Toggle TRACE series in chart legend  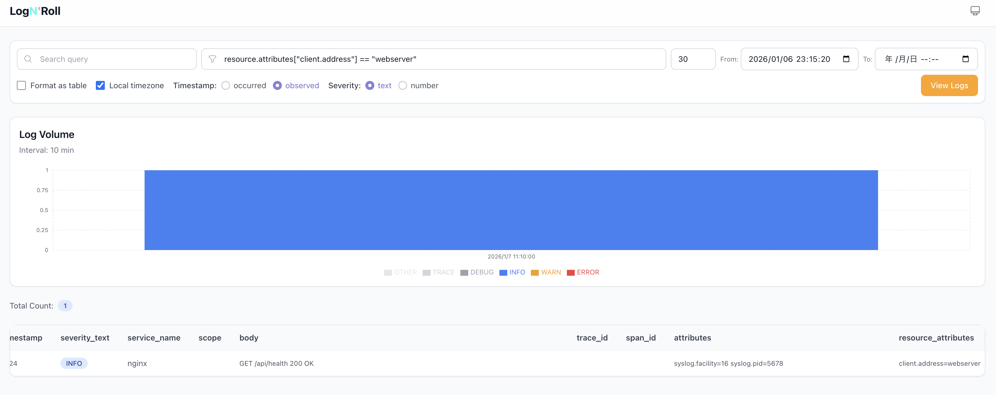[x=438, y=273]
